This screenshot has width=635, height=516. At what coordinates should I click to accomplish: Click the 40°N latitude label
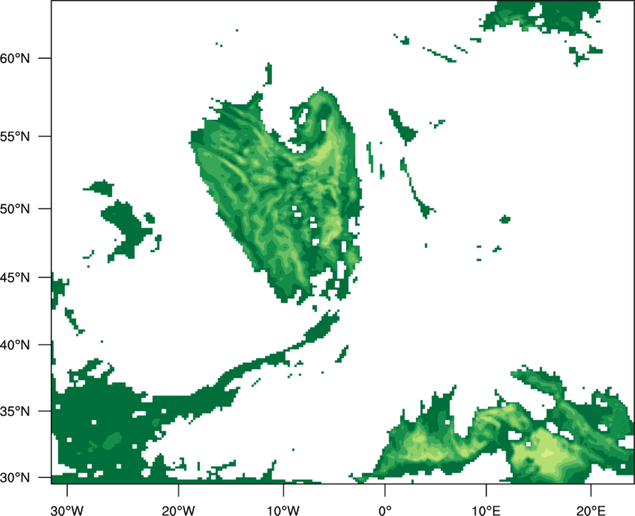[15, 345]
